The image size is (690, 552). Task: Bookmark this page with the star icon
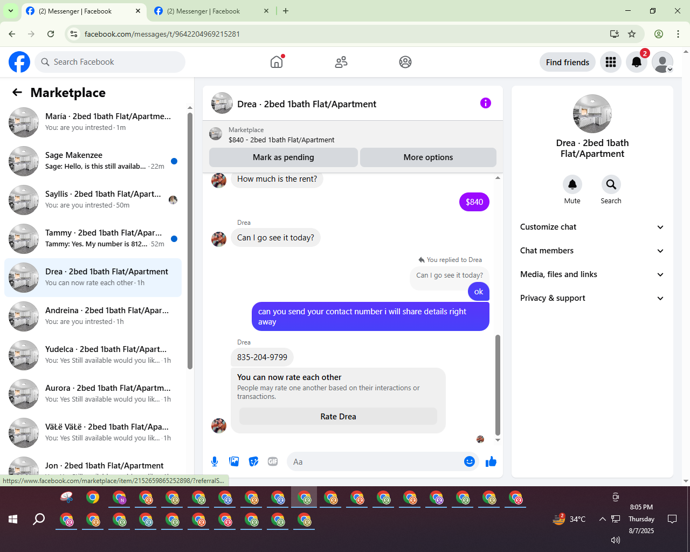pyautogui.click(x=632, y=34)
